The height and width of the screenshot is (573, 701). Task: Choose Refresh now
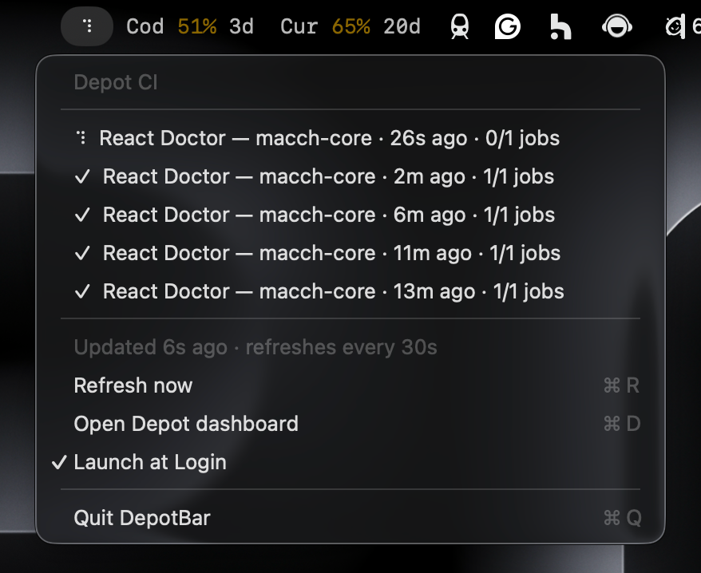(x=350, y=385)
